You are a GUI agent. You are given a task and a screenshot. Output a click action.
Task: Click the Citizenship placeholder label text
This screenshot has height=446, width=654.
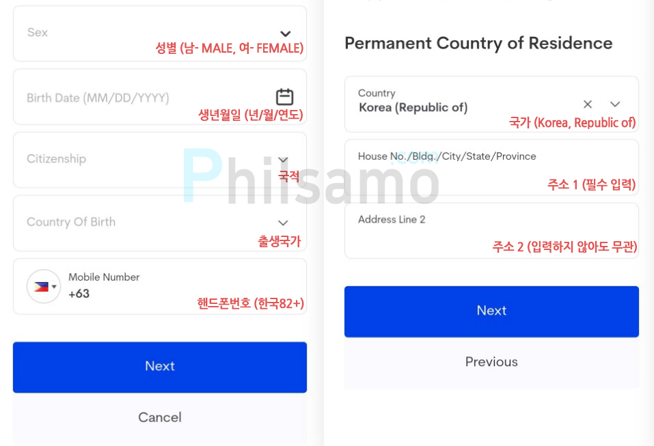[56, 159]
